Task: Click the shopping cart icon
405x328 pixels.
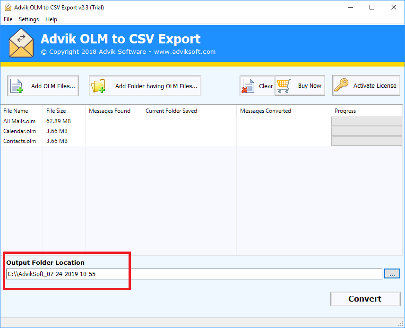Action: pyautogui.click(x=284, y=86)
